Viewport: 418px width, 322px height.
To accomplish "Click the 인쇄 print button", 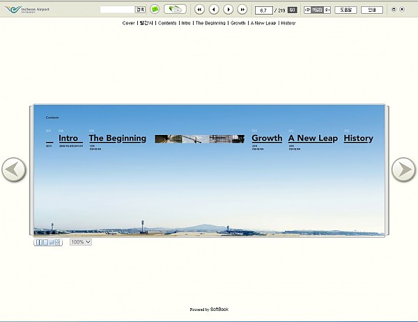I will click(372, 10).
